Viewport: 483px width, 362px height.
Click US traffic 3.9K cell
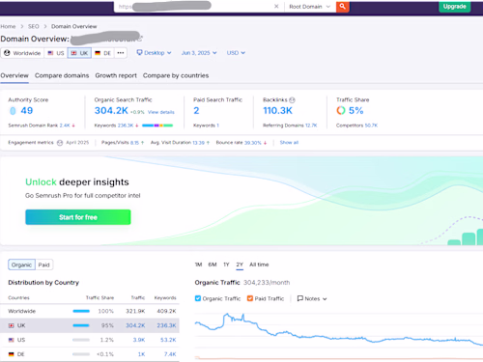click(x=139, y=340)
